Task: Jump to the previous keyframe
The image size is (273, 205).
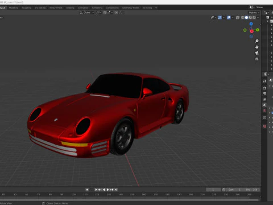Action: pyautogui.click(x=100, y=190)
